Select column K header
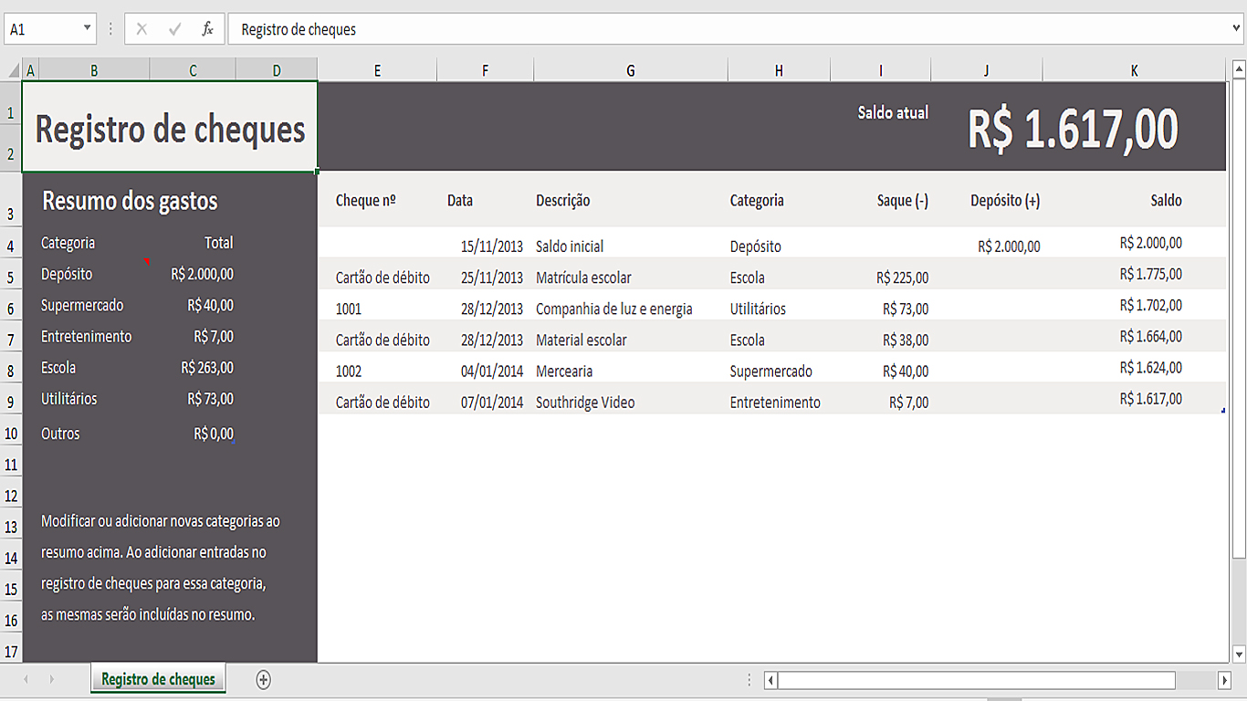Viewport: 1247px width, 701px height. (1135, 70)
